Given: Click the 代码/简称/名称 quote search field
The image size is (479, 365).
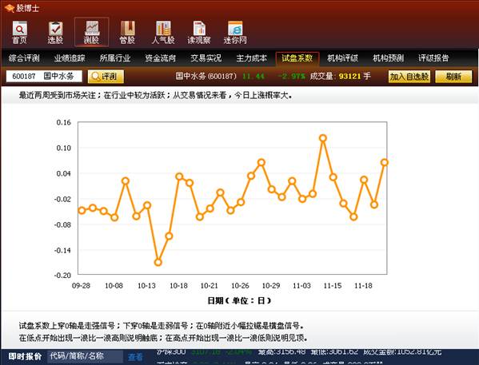Looking at the screenshot, I should click(86, 356).
